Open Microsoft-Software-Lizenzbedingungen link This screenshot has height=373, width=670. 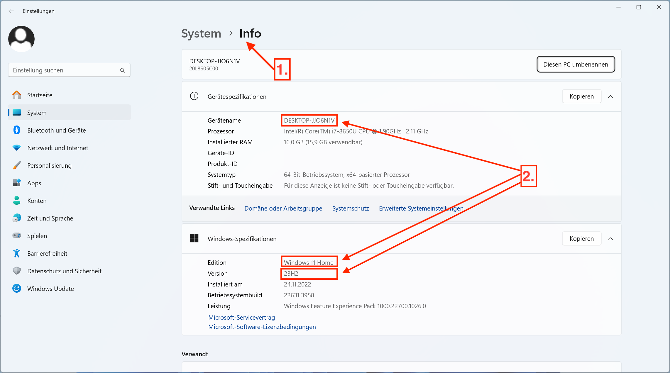click(262, 327)
